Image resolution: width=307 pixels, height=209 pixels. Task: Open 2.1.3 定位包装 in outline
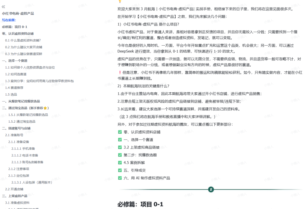click(19, 175)
